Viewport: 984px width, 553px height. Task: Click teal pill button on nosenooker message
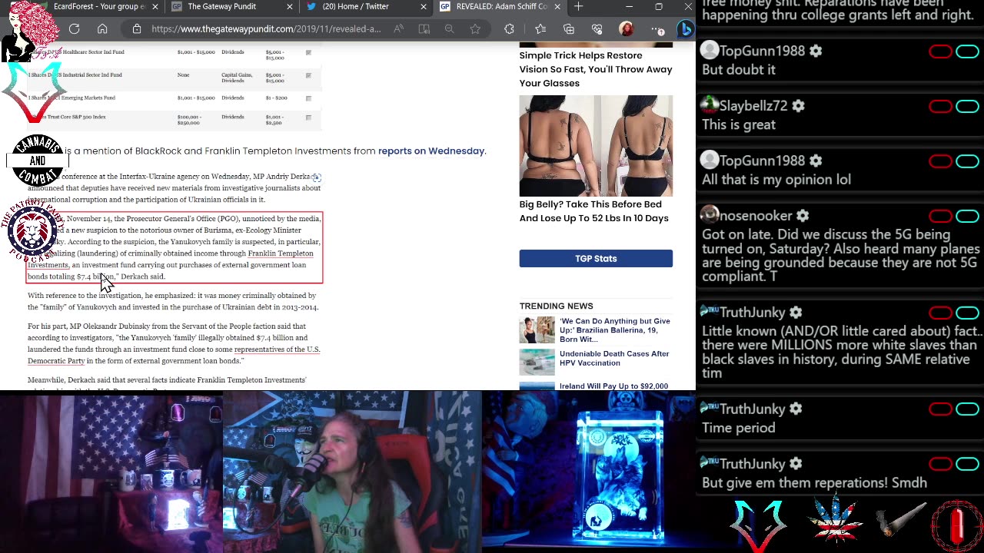[967, 217]
